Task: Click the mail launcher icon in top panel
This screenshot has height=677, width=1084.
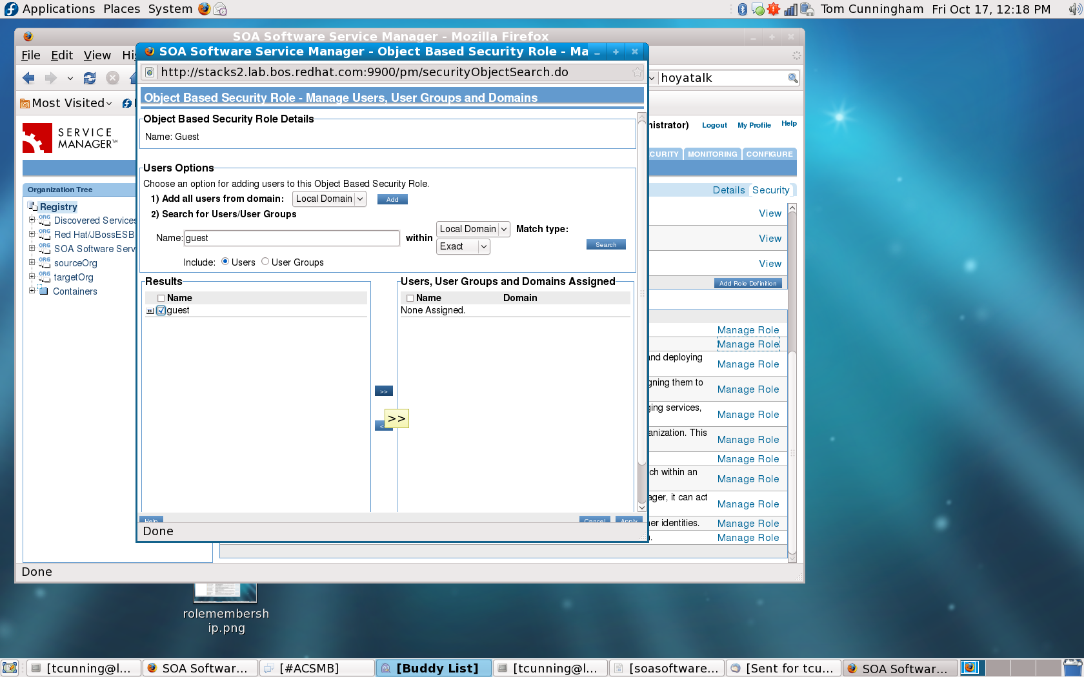Action: (221, 9)
